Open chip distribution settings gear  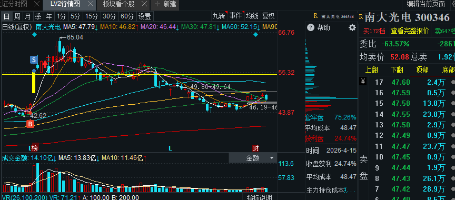click(352, 28)
